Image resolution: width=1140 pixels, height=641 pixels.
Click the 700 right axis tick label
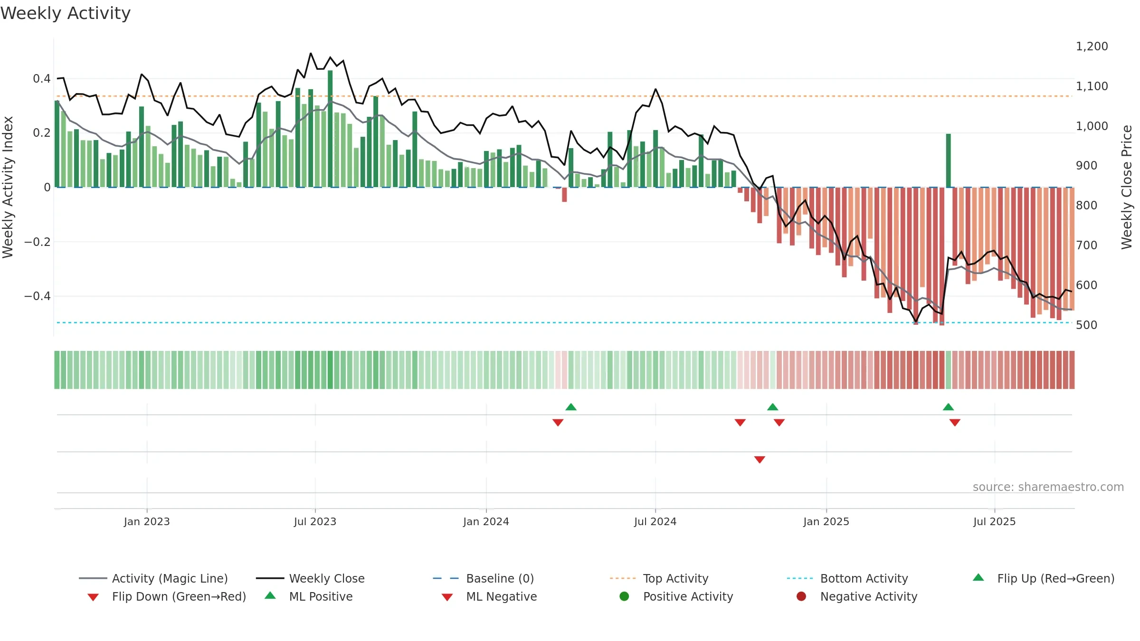pos(1086,245)
